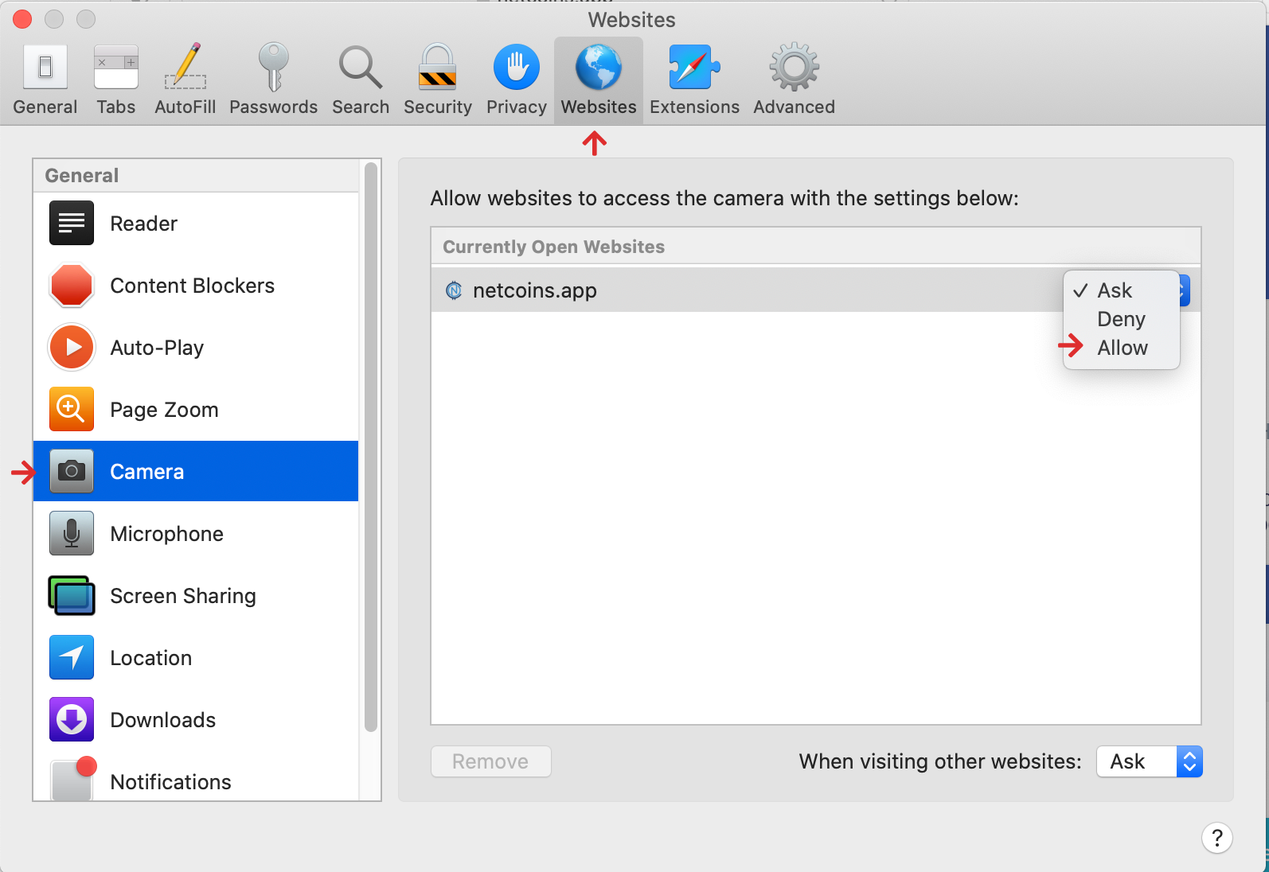This screenshot has height=872, width=1269.
Task: Click the Camera sidebar icon
Action: (x=72, y=472)
